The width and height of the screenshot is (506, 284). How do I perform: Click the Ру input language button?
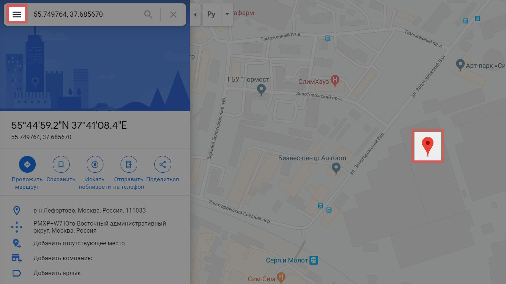click(212, 15)
